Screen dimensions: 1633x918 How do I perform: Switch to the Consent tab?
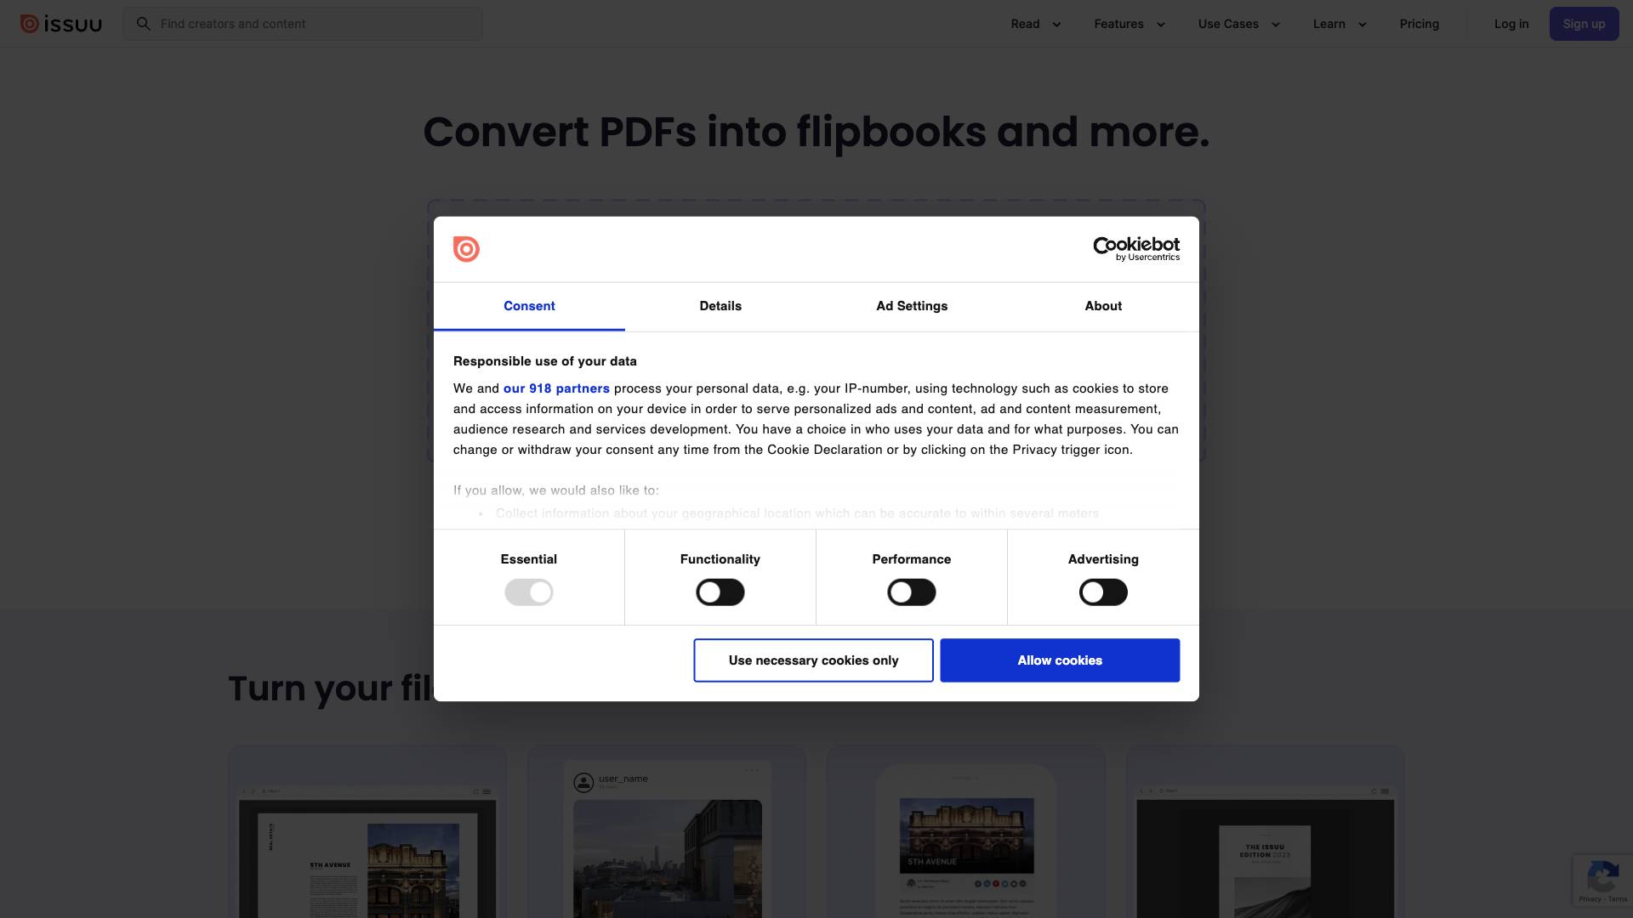[529, 306]
